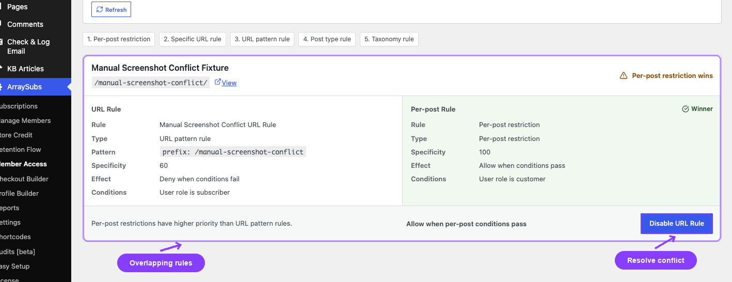Select the '3. URL pattern rule' chip

pyautogui.click(x=262, y=39)
